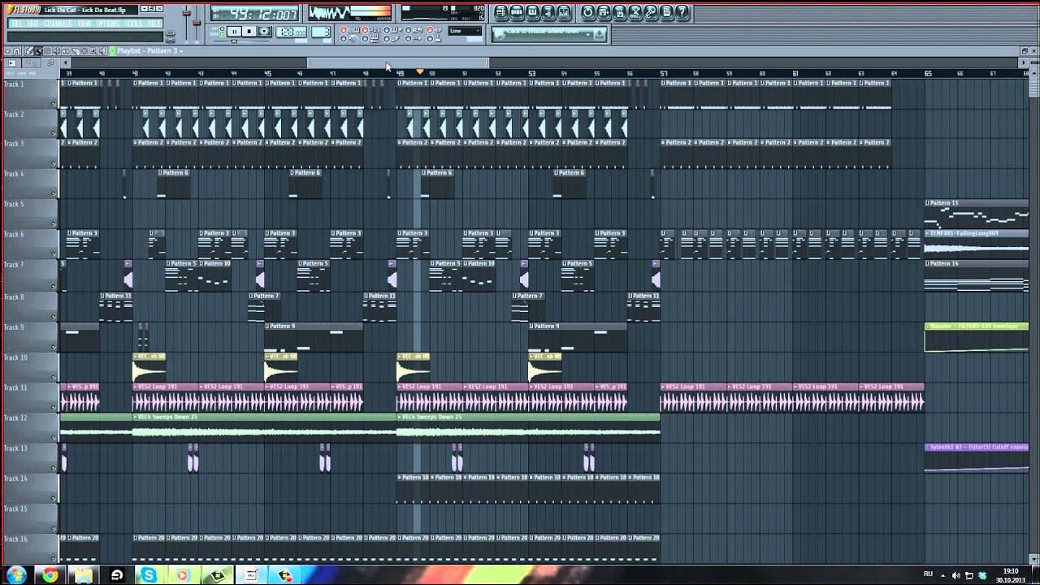The height and width of the screenshot is (585, 1040).
Task: Open the Browser shortcut button
Action: [x=548, y=12]
